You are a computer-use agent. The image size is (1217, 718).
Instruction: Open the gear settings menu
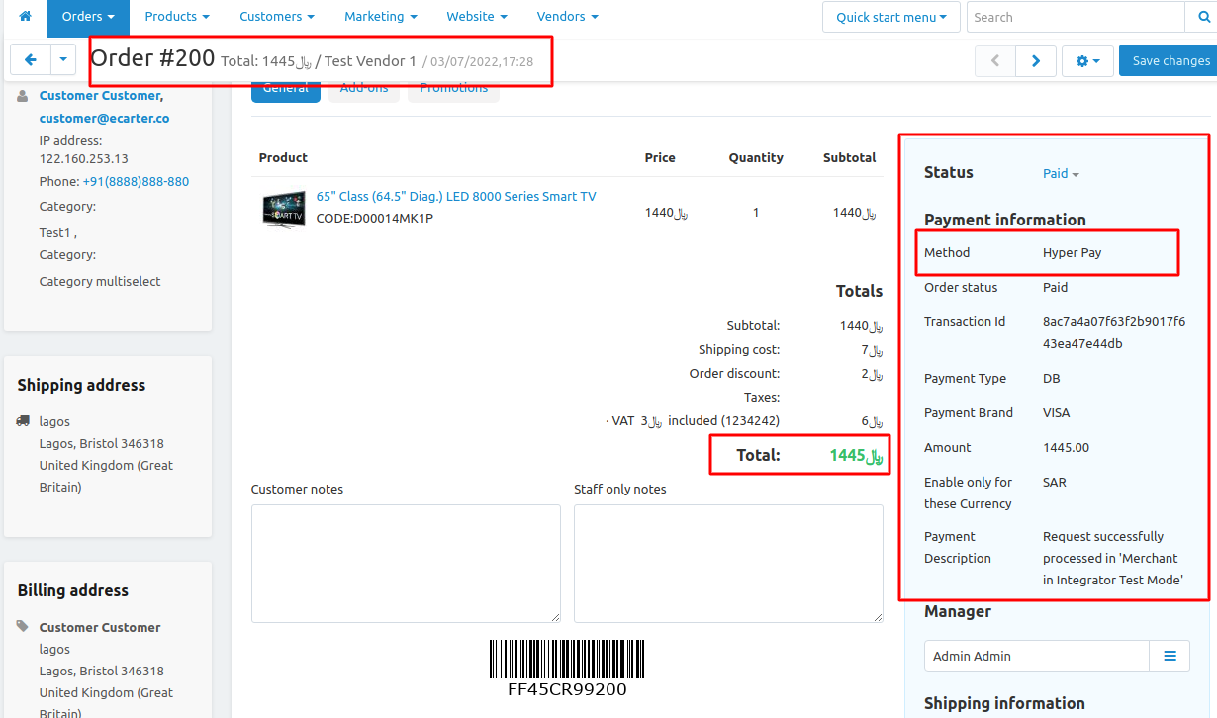1087,61
